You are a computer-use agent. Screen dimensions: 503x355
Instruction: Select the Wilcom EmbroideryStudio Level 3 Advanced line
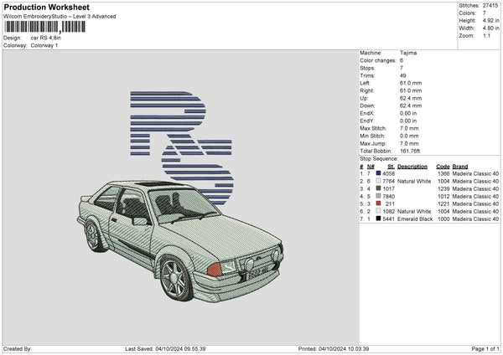pos(60,17)
